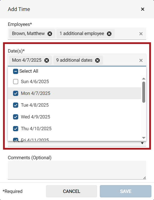Remove the 9 additional dates chip
Viewport: 154px width, 200px height.
point(97,60)
